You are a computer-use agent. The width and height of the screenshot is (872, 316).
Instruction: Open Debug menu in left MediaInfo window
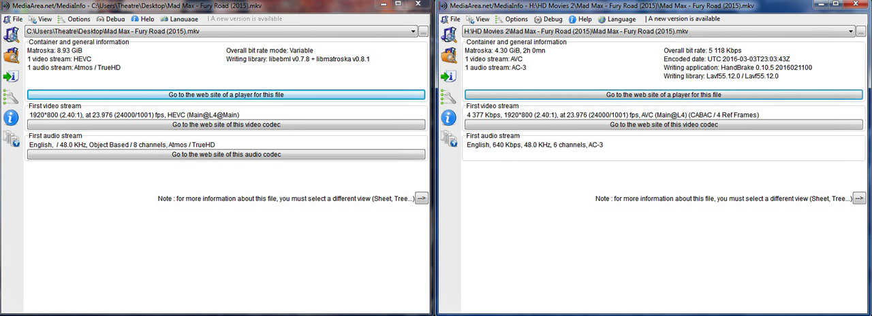click(x=110, y=19)
